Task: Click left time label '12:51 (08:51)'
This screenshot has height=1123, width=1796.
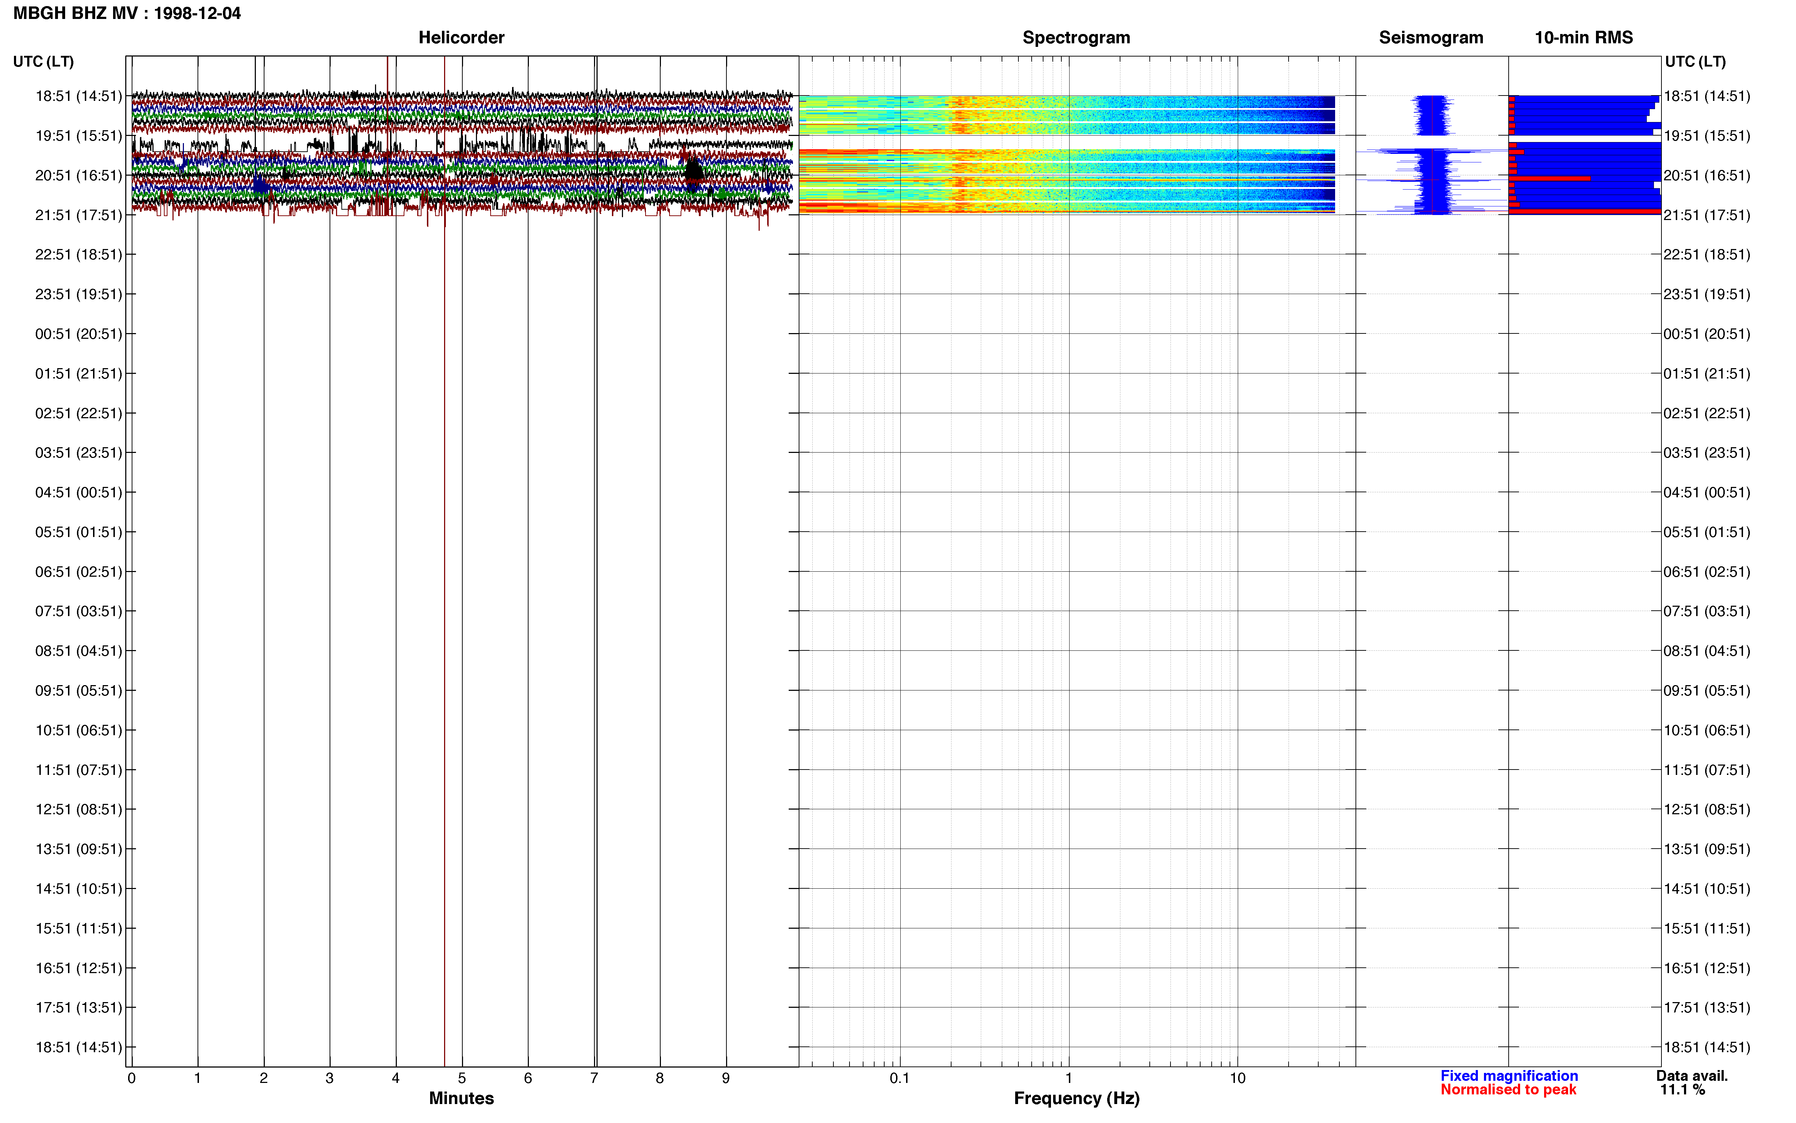Action: (x=79, y=809)
